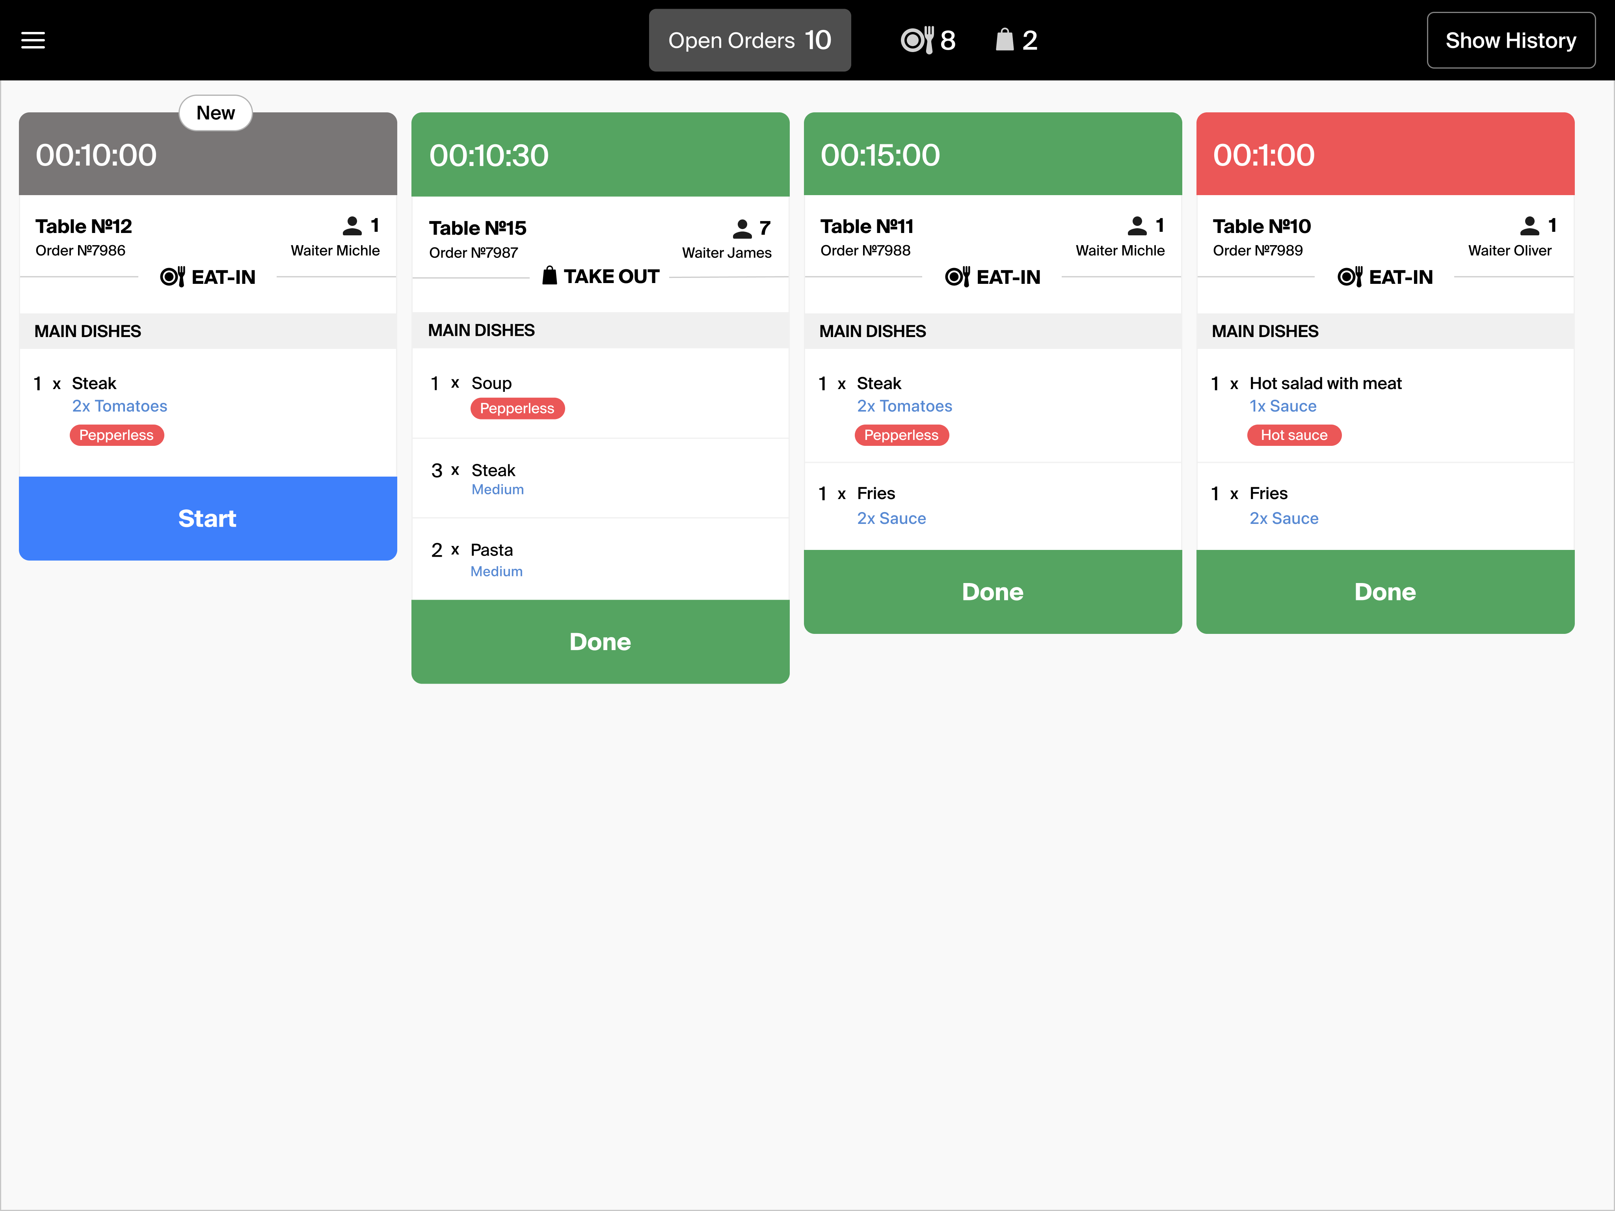Image resolution: width=1615 pixels, height=1211 pixels.
Task: Start the order for Table №12
Action: click(208, 519)
